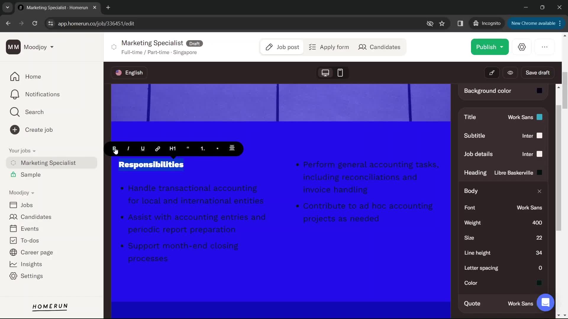Image resolution: width=568 pixels, height=319 pixels.
Task: Click the Italic formatting icon
Action: (128, 148)
